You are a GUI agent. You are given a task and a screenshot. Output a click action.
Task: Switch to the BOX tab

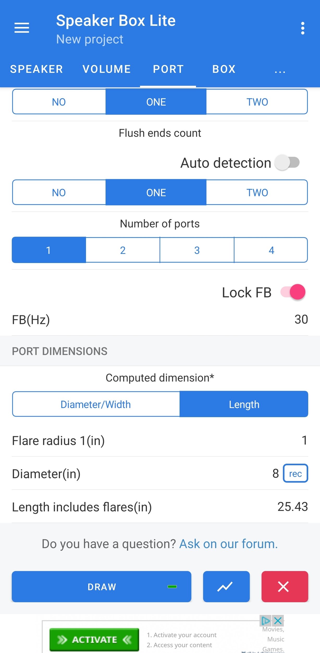point(224,69)
